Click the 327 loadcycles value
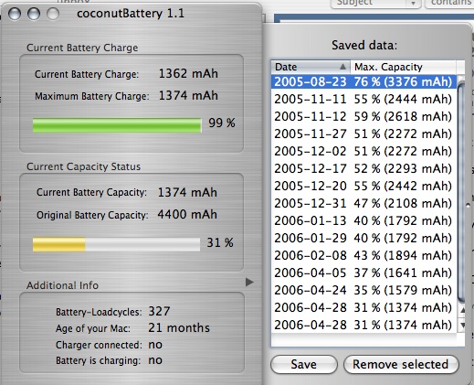The height and width of the screenshot is (385, 474). click(159, 311)
